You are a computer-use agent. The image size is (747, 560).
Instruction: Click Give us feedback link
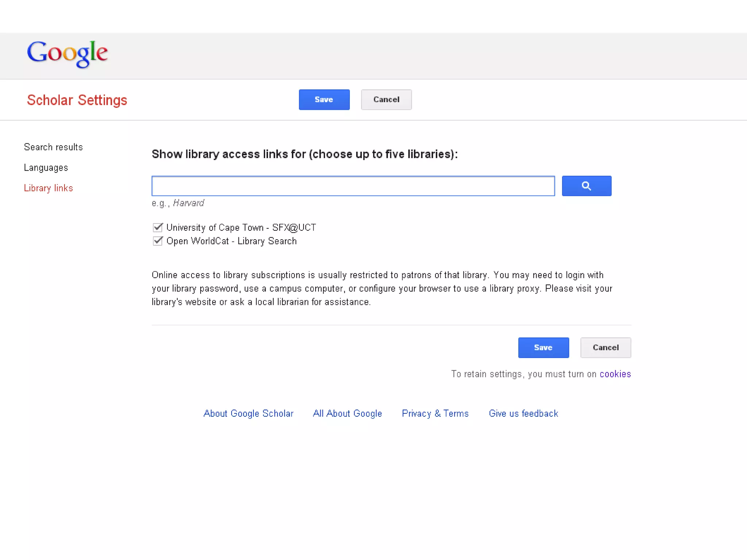tap(523, 413)
